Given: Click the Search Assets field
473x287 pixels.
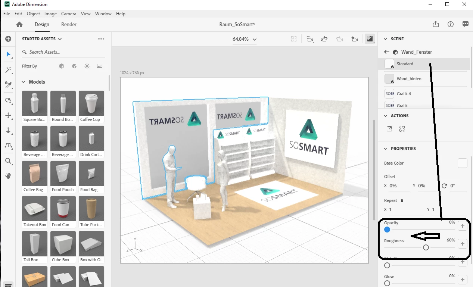Looking at the screenshot, I should pos(63,52).
